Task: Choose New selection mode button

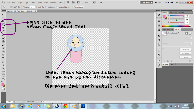Action: pyautogui.click(x=11, y=7)
